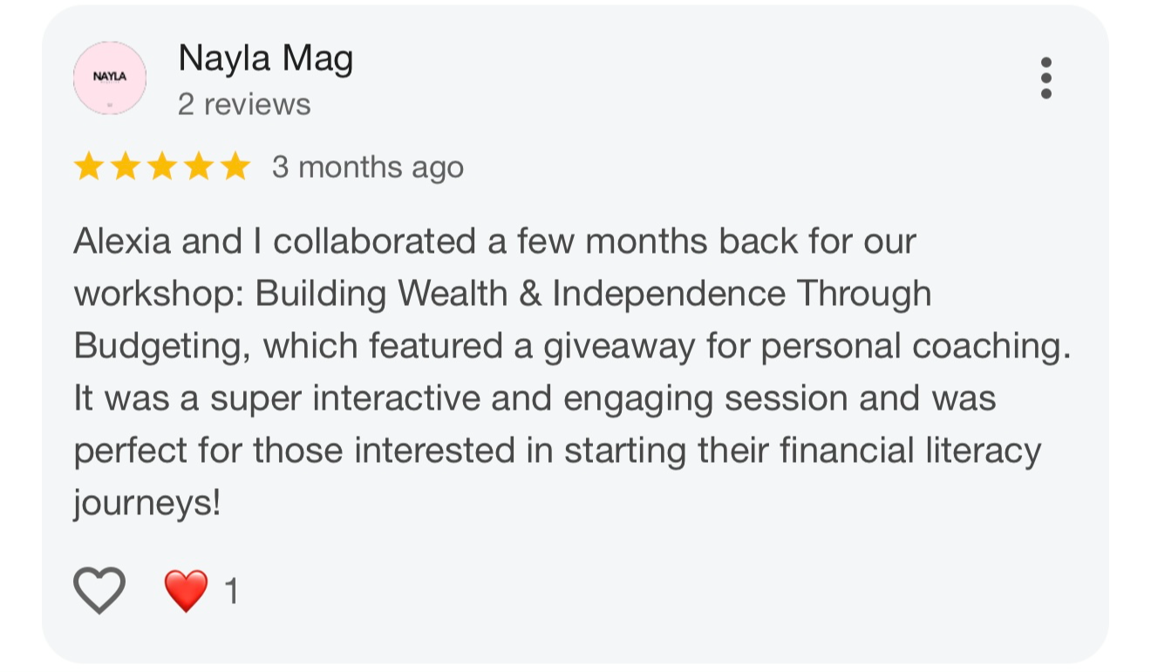Click the fourth rating star
Image resolution: width=1151 pixels, height=672 pixels.
[x=198, y=166]
